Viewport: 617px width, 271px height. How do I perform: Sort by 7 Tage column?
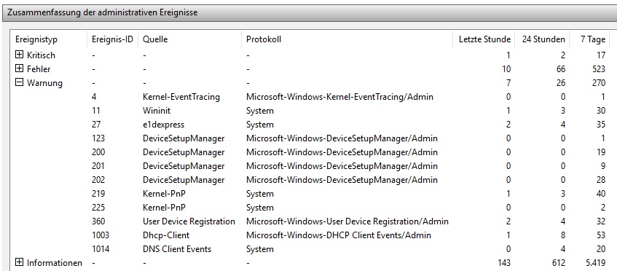pyautogui.click(x=591, y=39)
